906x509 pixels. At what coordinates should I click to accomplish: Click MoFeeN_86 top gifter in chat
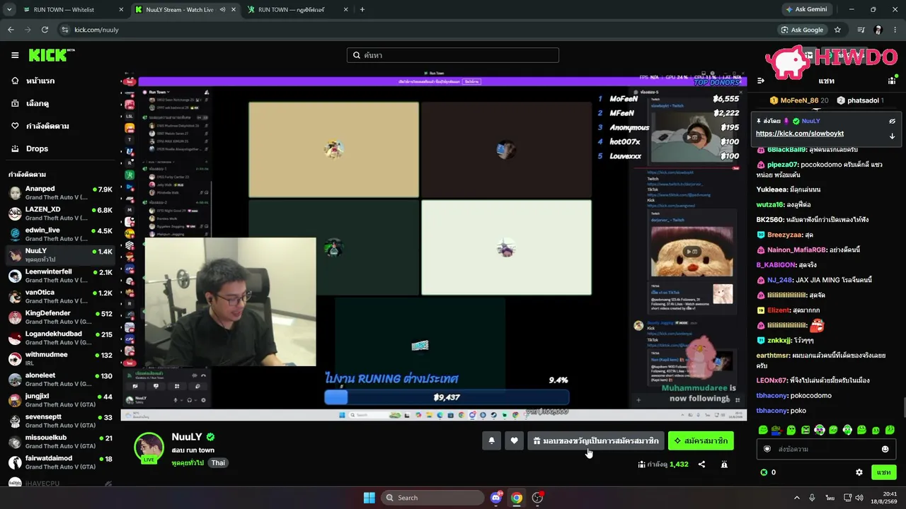pos(799,100)
